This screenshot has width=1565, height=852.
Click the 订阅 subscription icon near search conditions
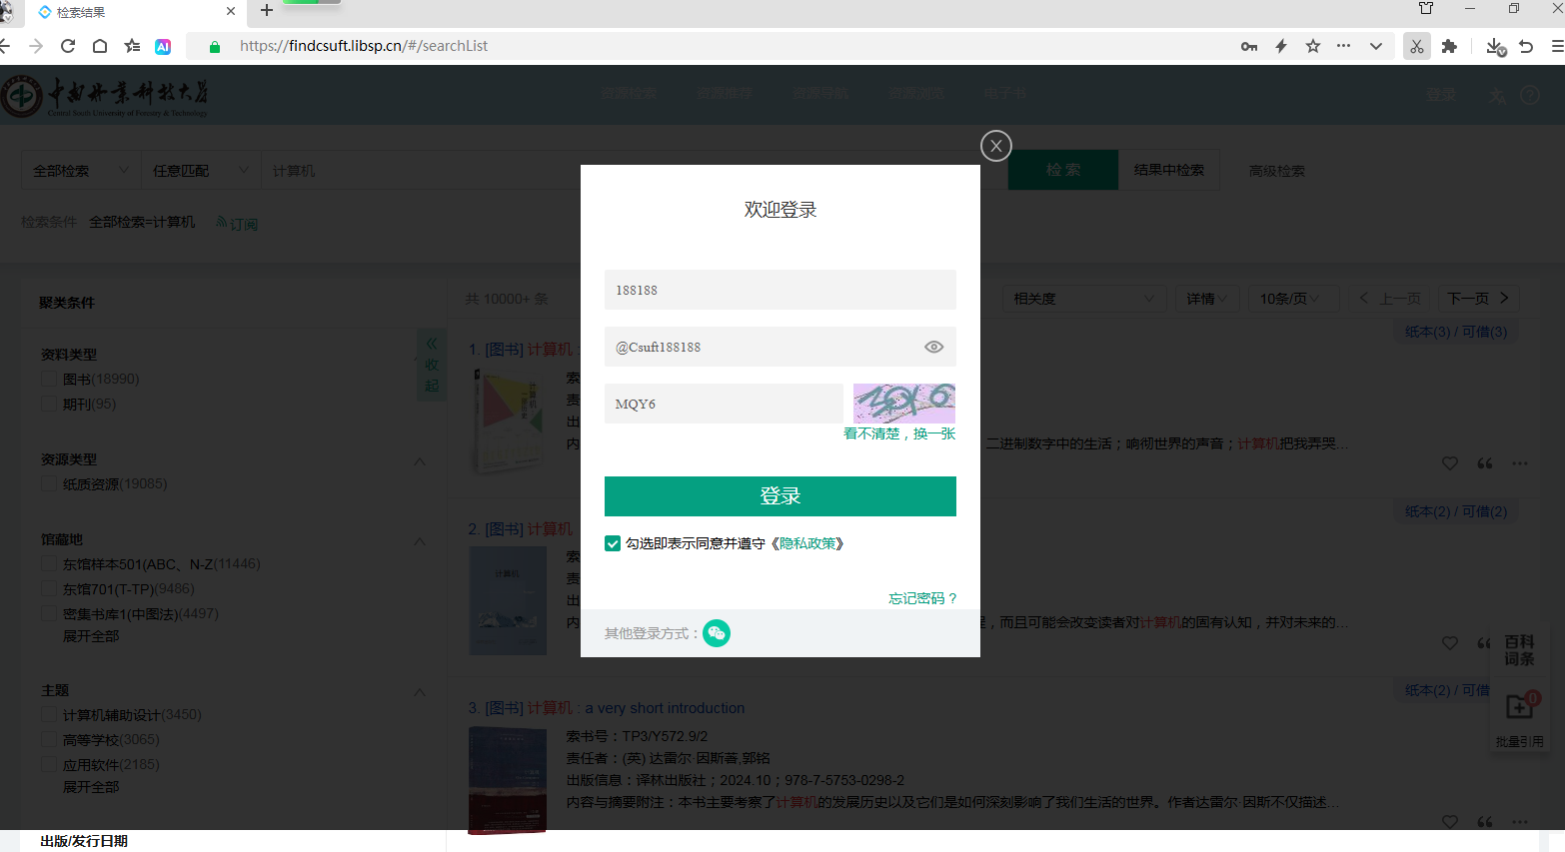click(237, 223)
